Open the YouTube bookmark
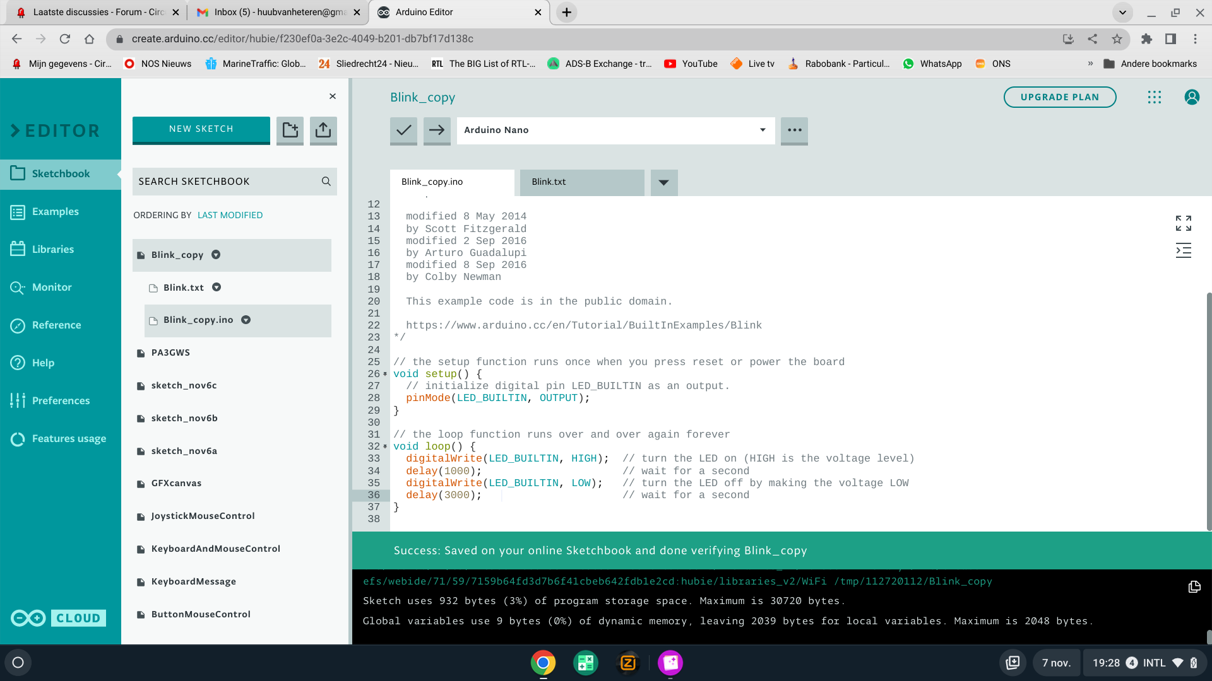The height and width of the screenshot is (681, 1212). 691,64
